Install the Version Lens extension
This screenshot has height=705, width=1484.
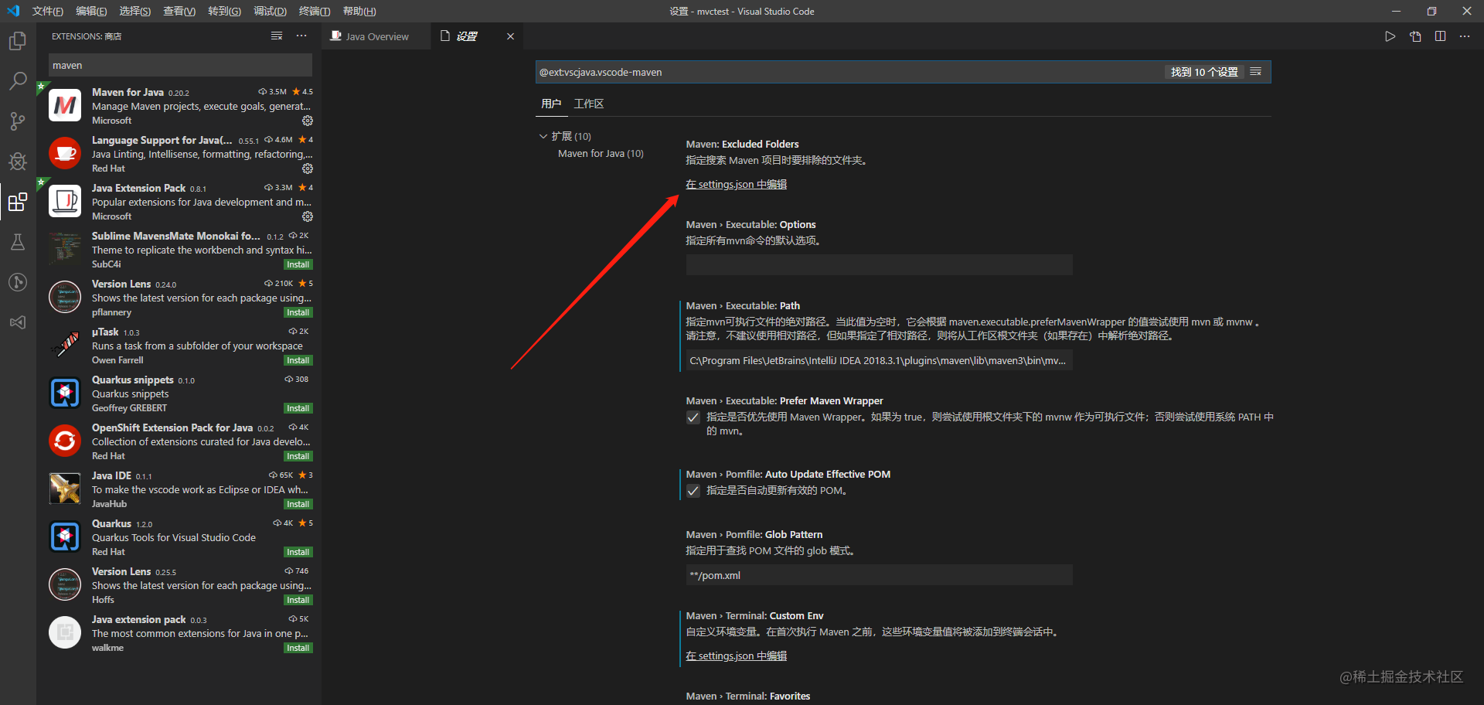pos(298,312)
